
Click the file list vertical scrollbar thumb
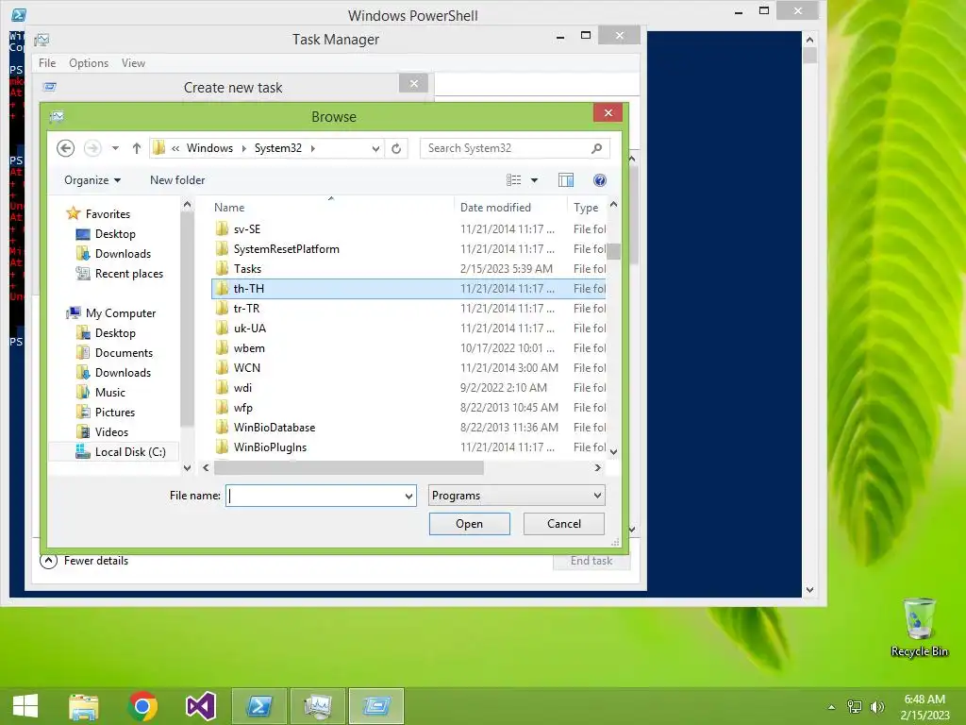613,251
